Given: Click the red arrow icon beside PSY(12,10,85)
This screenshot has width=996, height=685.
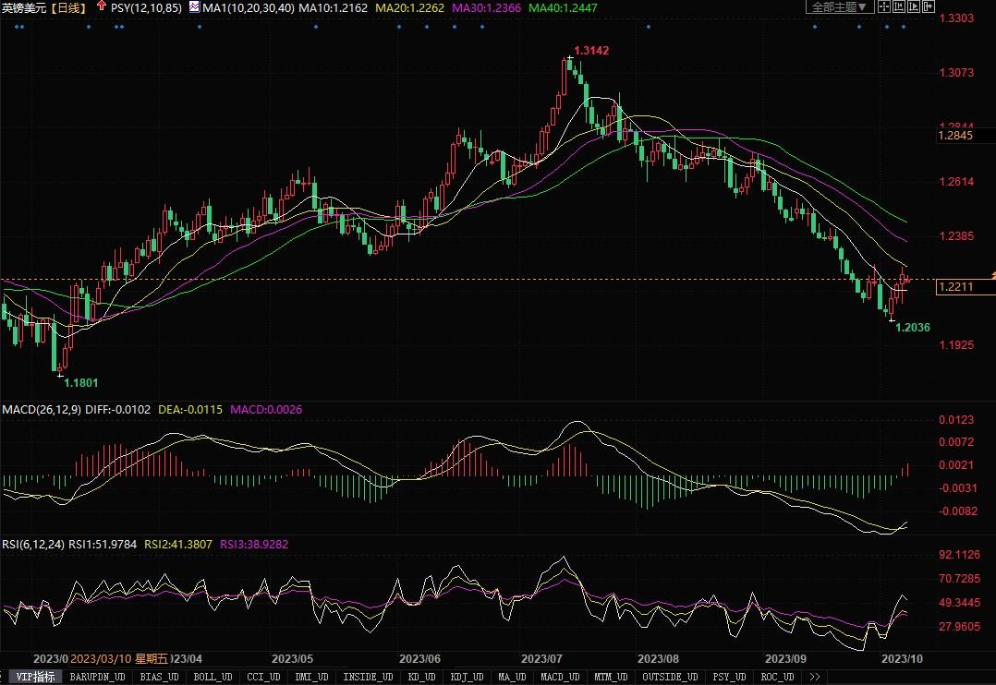Looking at the screenshot, I should [x=101, y=6].
